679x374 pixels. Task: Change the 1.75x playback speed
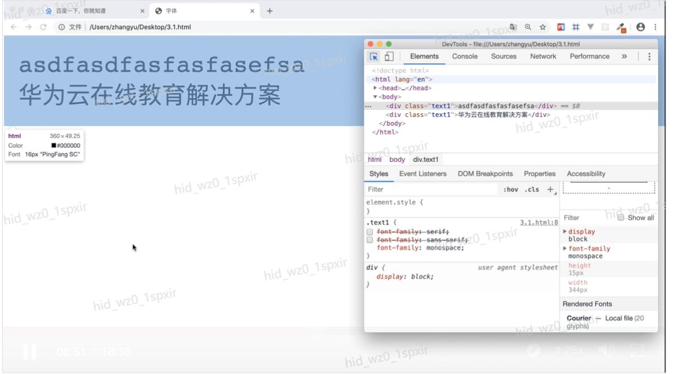coord(569,351)
